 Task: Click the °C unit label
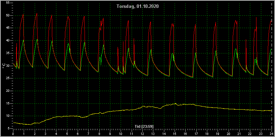coord(4,66)
